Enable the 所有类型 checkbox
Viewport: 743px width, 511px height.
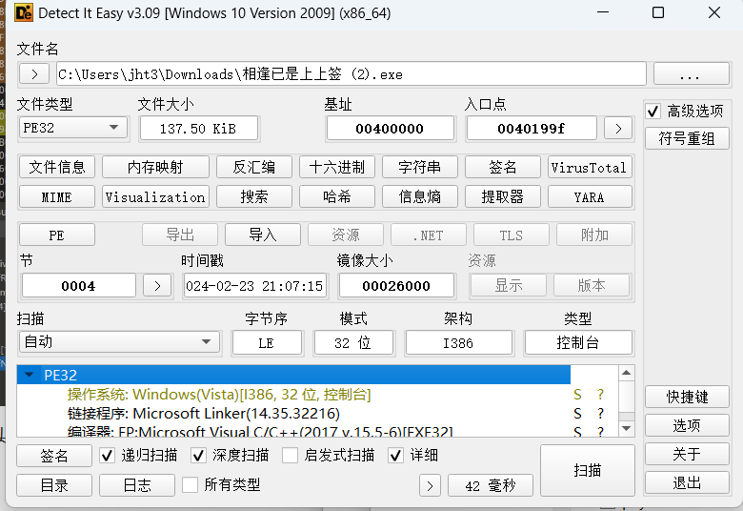(190, 485)
